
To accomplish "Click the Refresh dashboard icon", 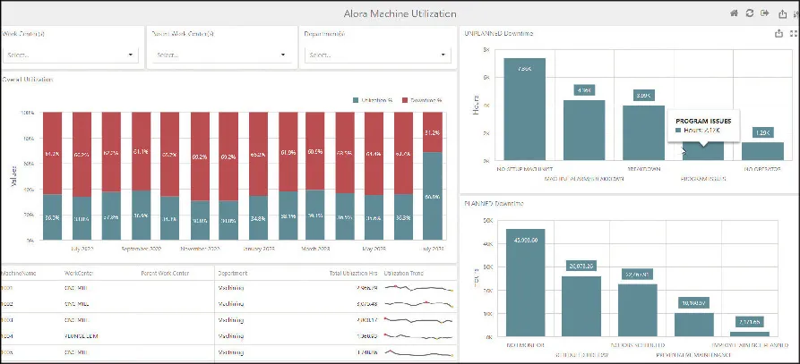I will point(750,13).
